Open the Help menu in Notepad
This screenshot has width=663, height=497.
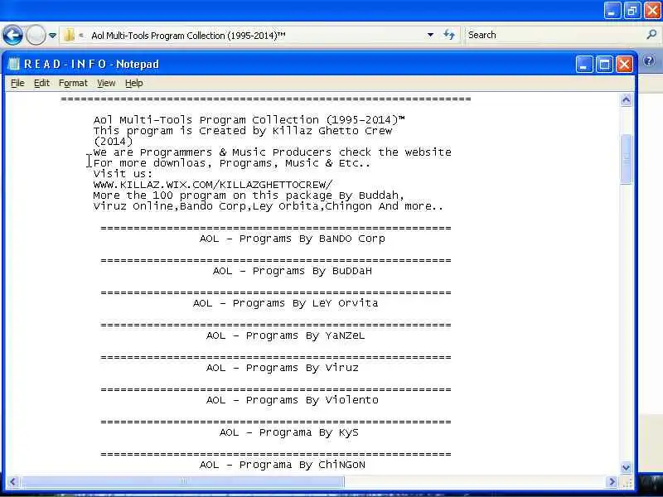(134, 84)
